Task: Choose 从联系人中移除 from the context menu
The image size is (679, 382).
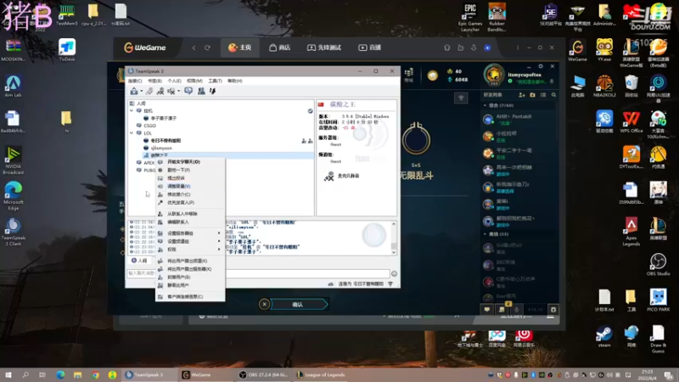Action: (190, 214)
